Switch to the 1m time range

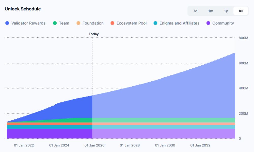pyautogui.click(x=211, y=11)
